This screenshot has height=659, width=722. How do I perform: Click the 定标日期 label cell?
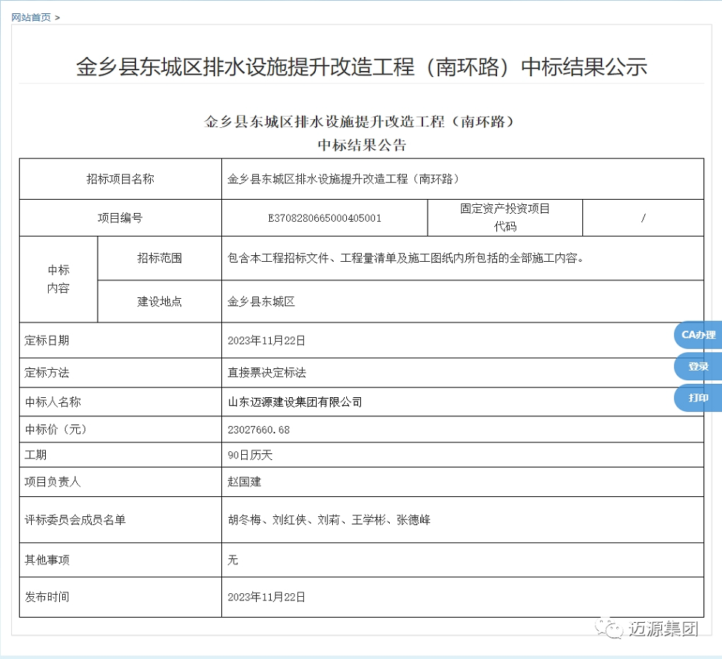pos(120,340)
